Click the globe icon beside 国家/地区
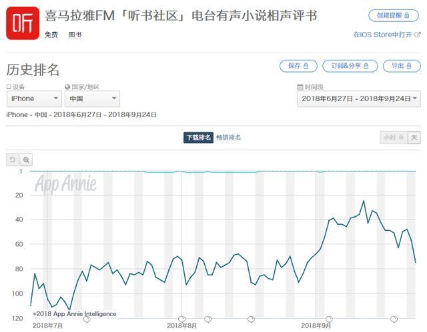 tap(67, 86)
